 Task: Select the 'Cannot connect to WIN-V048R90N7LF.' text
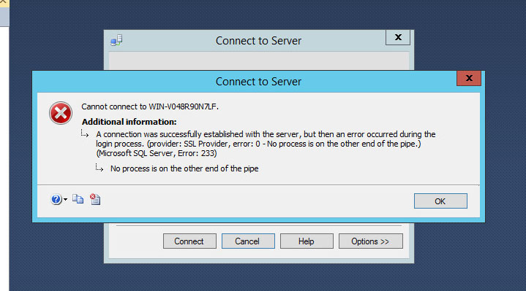[150, 106]
